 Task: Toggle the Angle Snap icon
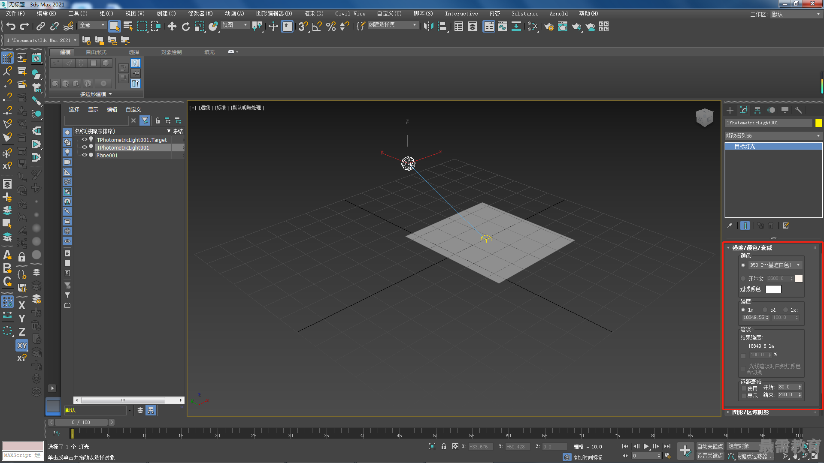tap(317, 27)
